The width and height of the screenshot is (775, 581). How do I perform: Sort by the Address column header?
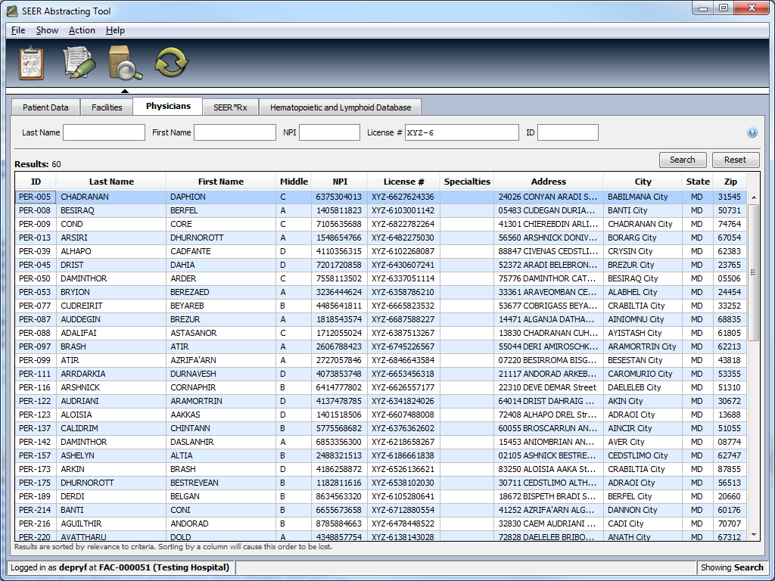click(549, 182)
